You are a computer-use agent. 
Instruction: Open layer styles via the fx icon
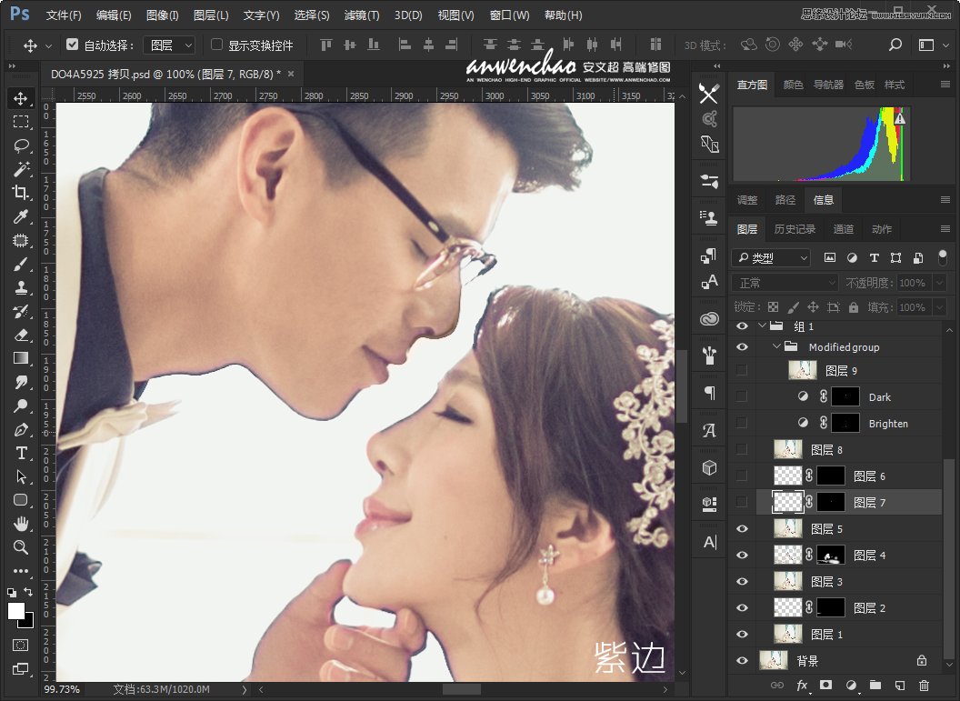pos(800,686)
